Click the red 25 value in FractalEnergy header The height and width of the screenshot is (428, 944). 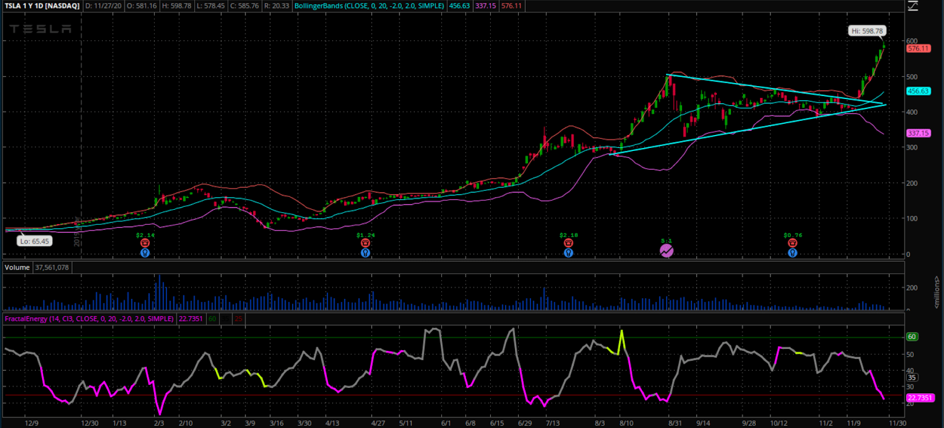(238, 319)
